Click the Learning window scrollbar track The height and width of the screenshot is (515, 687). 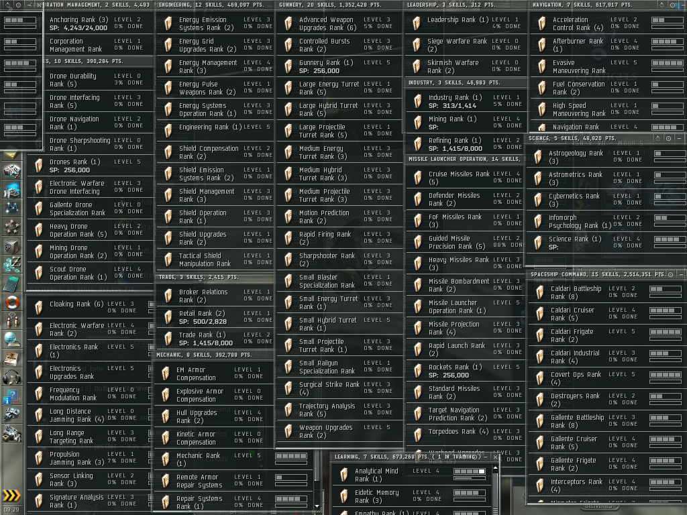(x=495, y=493)
